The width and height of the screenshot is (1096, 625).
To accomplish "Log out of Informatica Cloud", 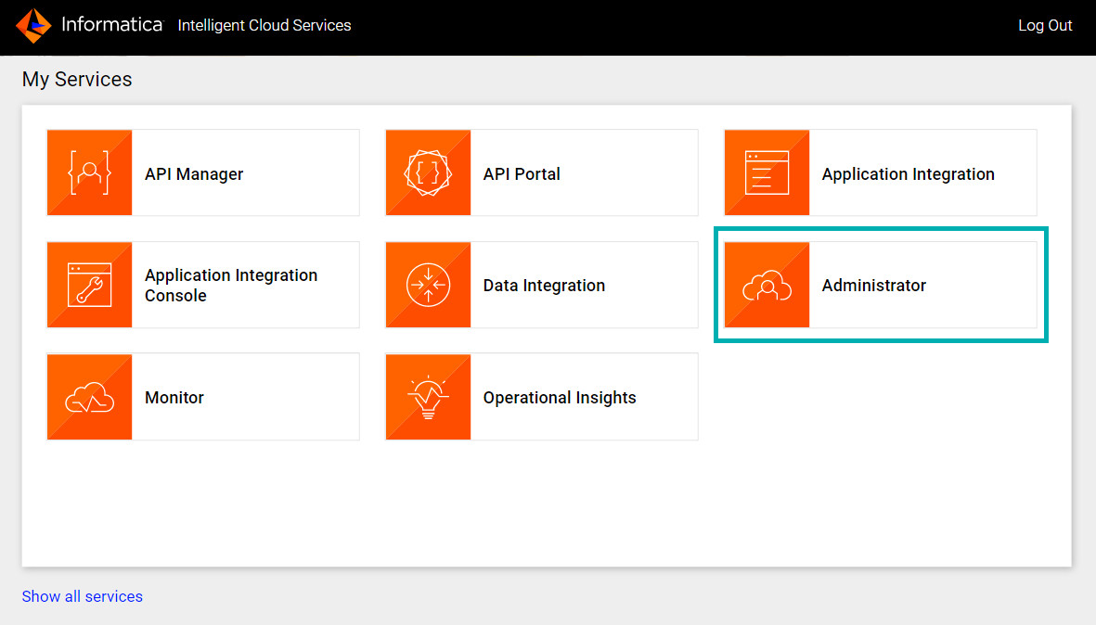I will pos(1045,25).
